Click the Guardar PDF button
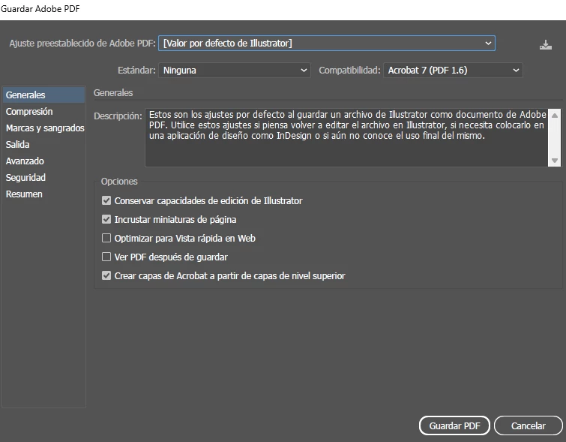 click(454, 425)
